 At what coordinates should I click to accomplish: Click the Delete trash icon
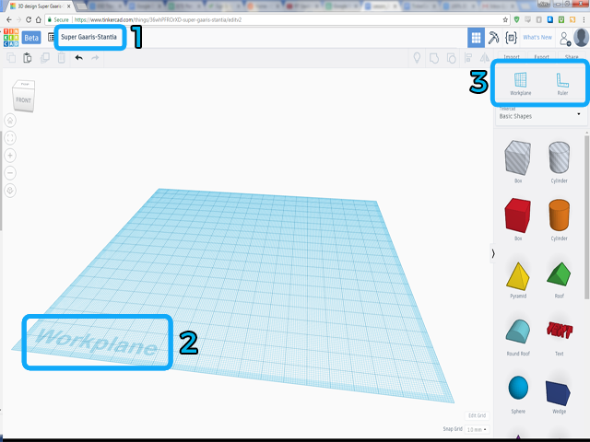[x=62, y=58]
